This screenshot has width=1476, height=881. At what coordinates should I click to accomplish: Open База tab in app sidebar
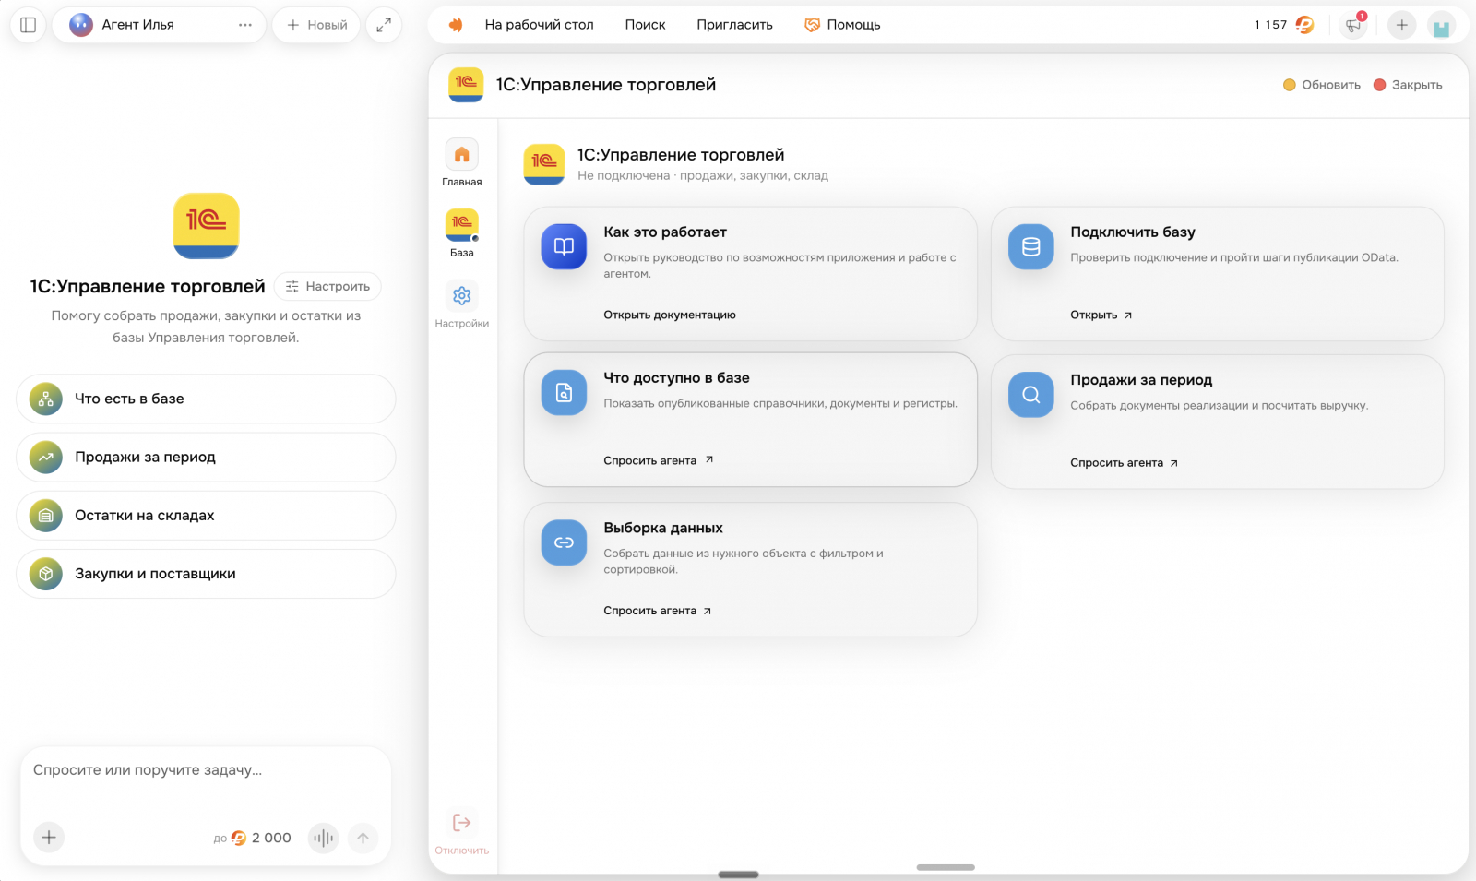point(461,232)
